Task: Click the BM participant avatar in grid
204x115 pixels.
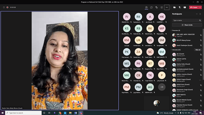Action: (162, 52)
